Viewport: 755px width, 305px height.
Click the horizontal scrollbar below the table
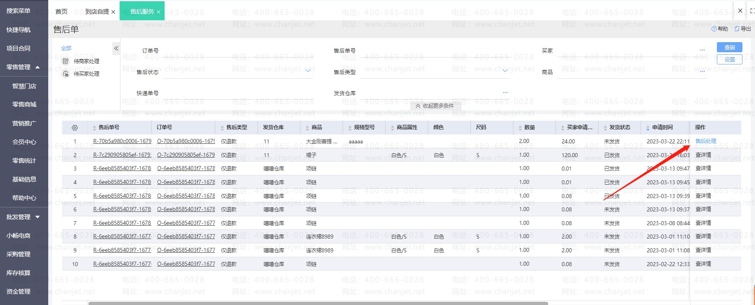(318, 303)
